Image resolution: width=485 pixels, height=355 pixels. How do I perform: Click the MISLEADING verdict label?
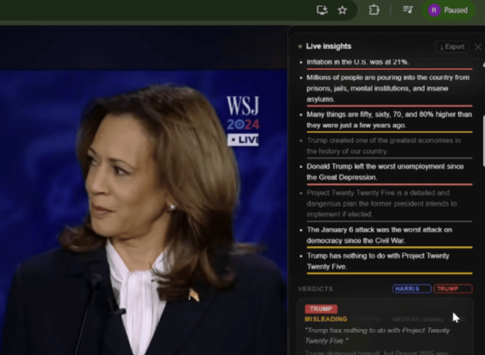pyautogui.click(x=326, y=319)
